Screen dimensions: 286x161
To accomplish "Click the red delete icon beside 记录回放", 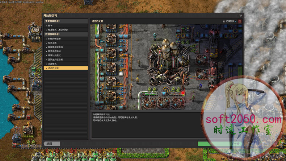I will point(240,21).
